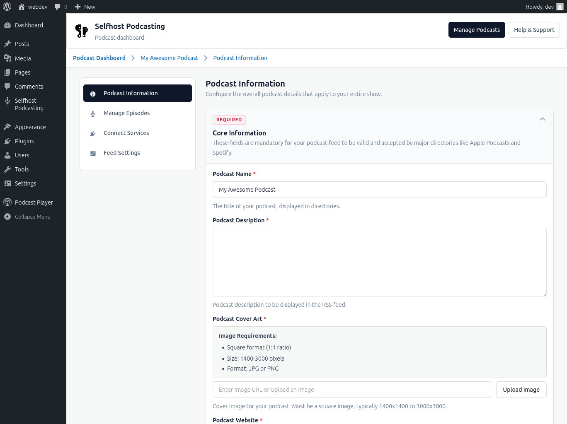Click the WordPress logo icon
The height and width of the screenshot is (424, 567).
click(7, 7)
